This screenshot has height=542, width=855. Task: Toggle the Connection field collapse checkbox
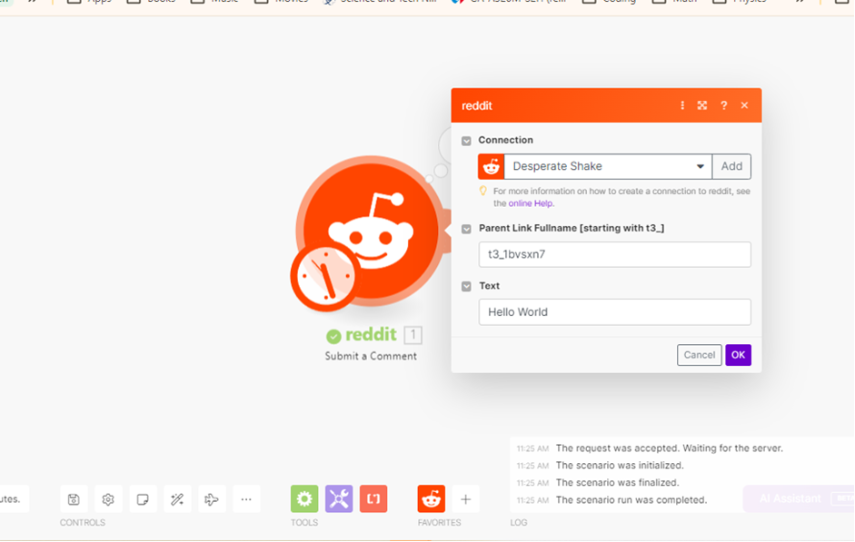point(466,141)
